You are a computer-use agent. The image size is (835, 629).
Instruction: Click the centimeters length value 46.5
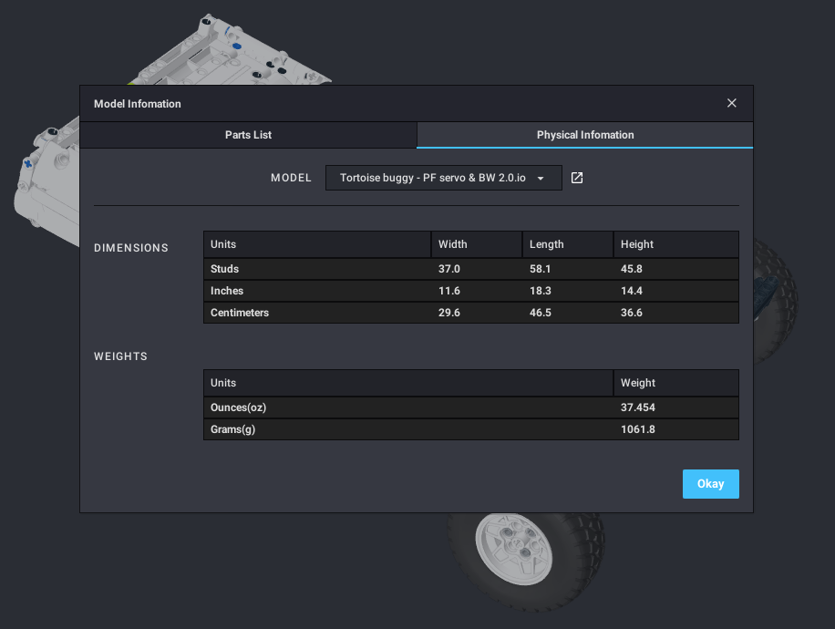click(x=540, y=312)
